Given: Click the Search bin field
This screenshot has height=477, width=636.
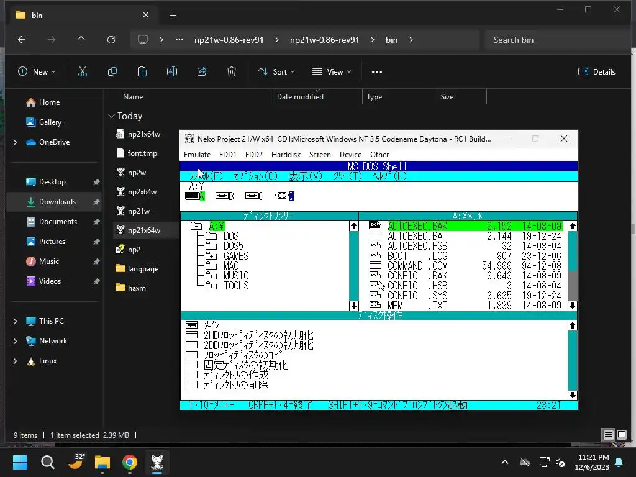Looking at the screenshot, I should click(x=556, y=40).
